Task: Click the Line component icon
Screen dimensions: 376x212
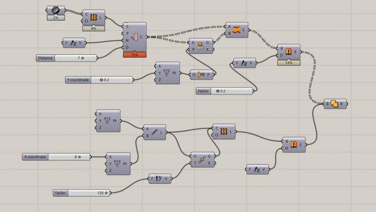Action: pos(157,131)
